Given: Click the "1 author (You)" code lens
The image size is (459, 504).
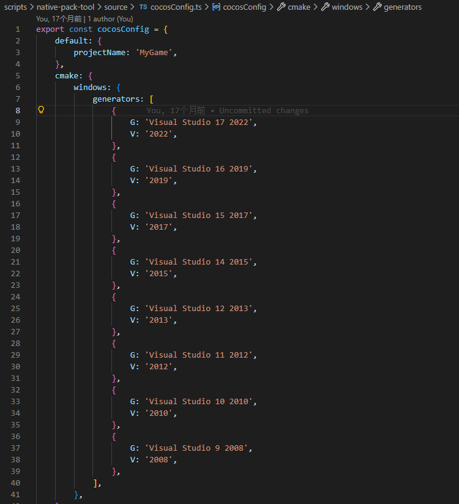Looking at the screenshot, I should coord(110,19).
